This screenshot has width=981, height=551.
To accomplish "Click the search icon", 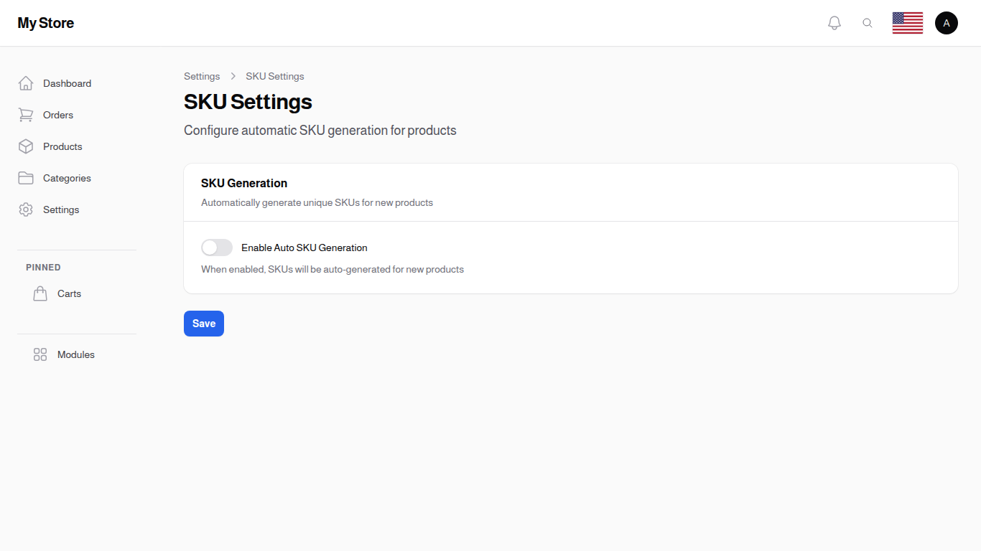I will 868,22.
